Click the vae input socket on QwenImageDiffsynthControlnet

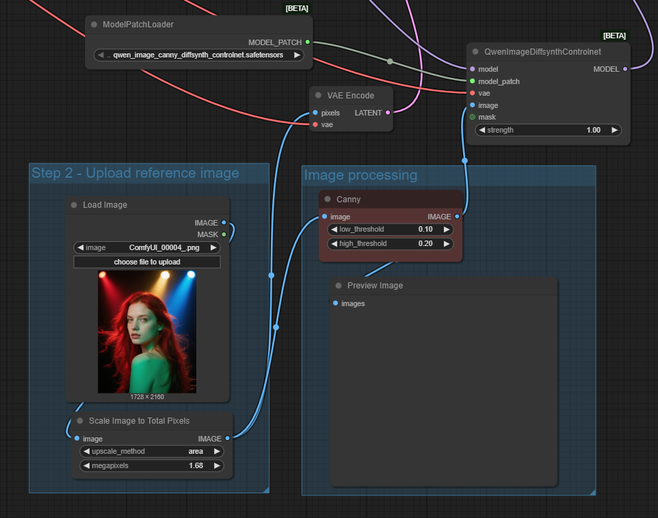[x=473, y=93]
